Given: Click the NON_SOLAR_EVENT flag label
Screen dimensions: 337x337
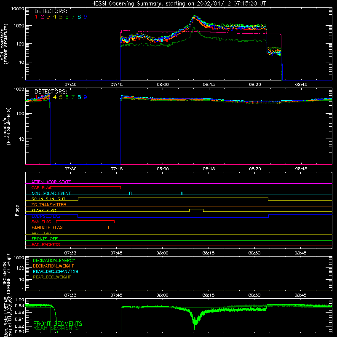Looking at the screenshot, I should (x=51, y=193).
